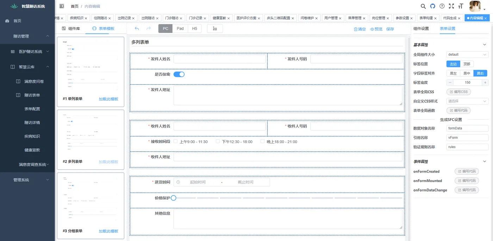Open global search via magnifier icon
This screenshot has height=241, width=493.
point(423,6)
